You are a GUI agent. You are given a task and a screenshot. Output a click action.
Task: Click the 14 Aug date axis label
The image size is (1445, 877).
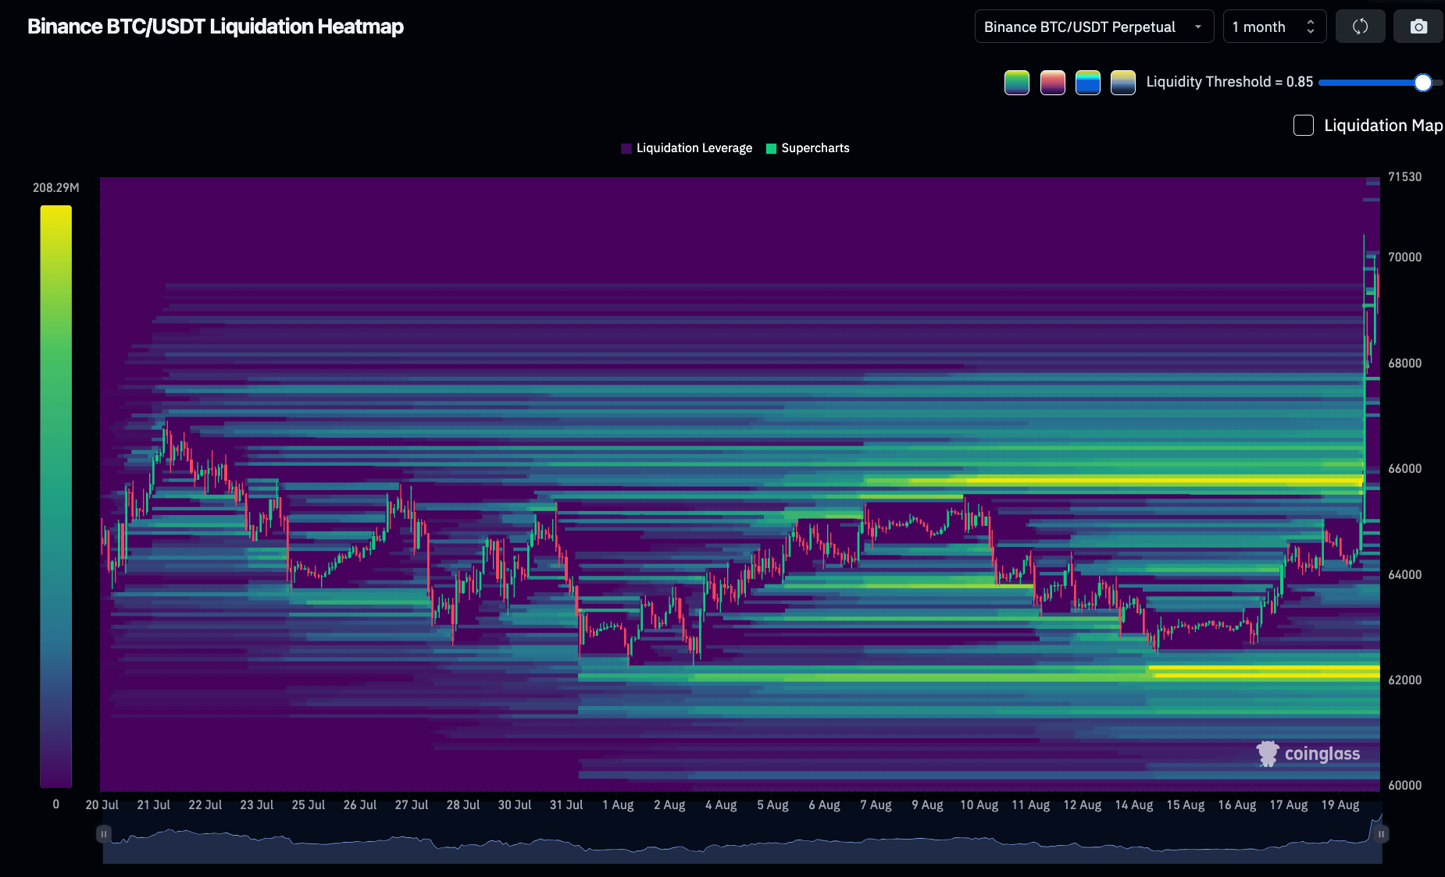(x=1134, y=805)
